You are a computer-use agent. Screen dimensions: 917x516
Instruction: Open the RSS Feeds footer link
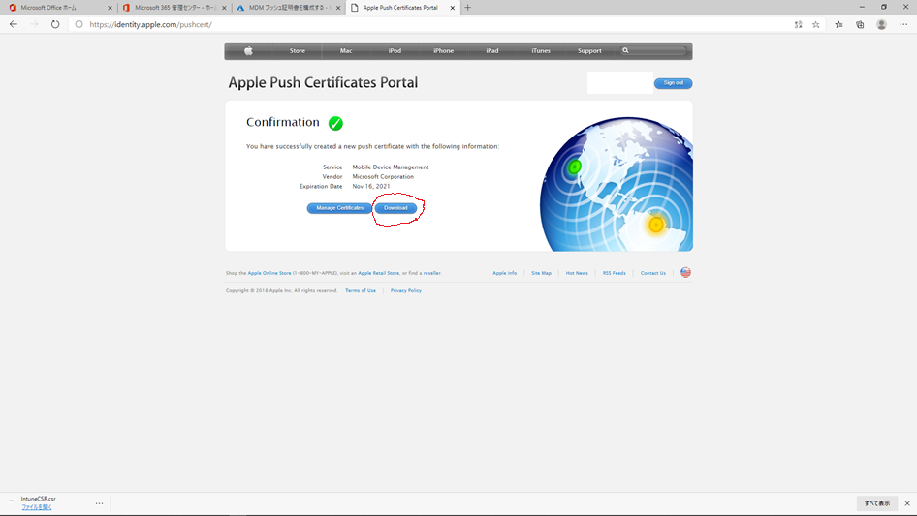(614, 273)
